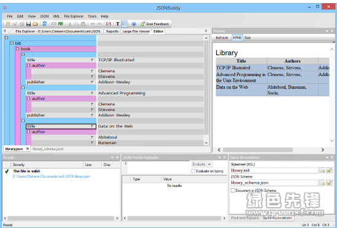Switch to the Reports tab
This screenshot has width=337, height=228.
[112, 31]
